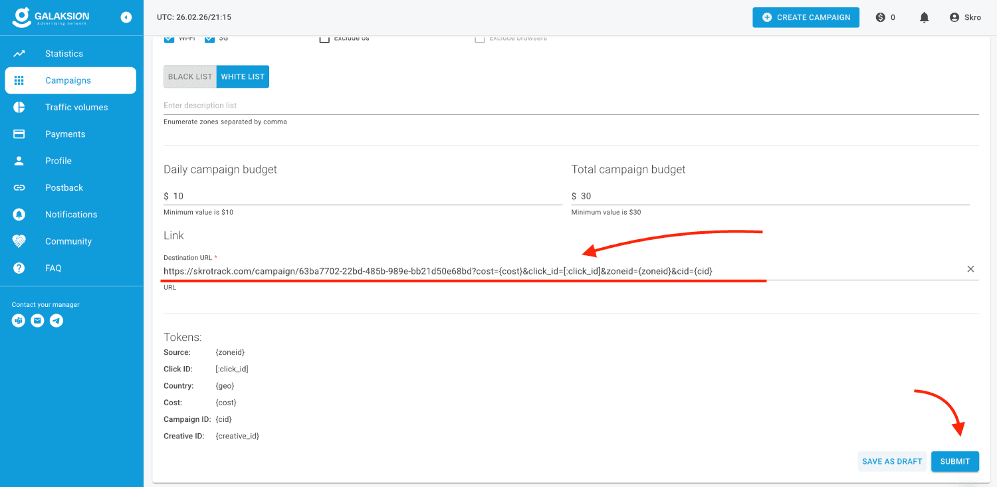Click the Profile person icon
The image size is (997, 487).
tap(19, 161)
